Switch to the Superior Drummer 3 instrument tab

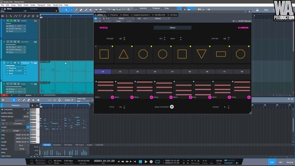tap(140, 15)
